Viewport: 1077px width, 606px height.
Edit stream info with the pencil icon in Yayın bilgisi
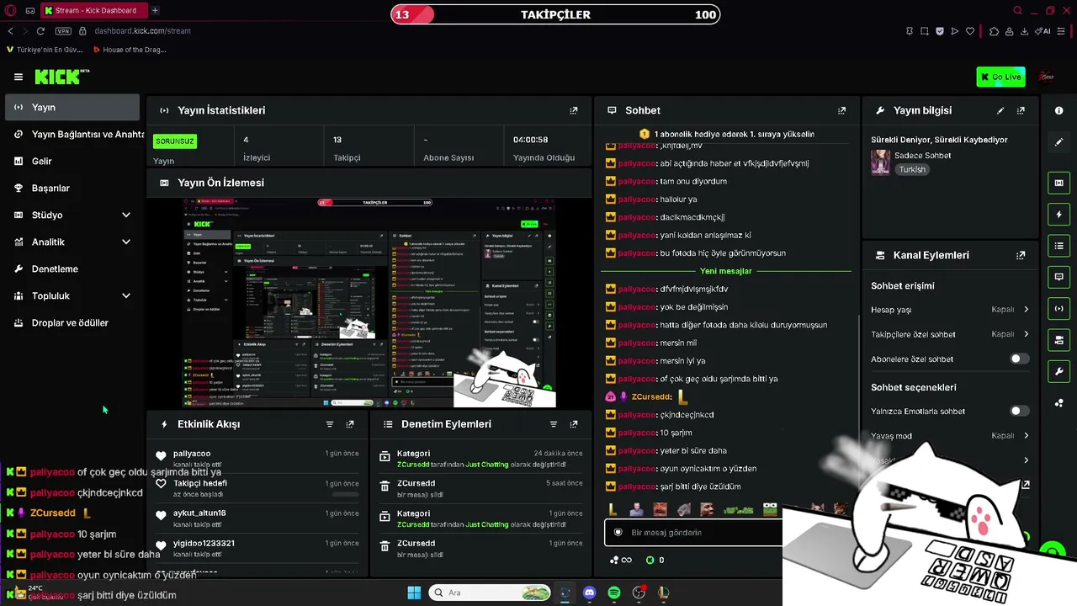pyautogui.click(x=1000, y=110)
